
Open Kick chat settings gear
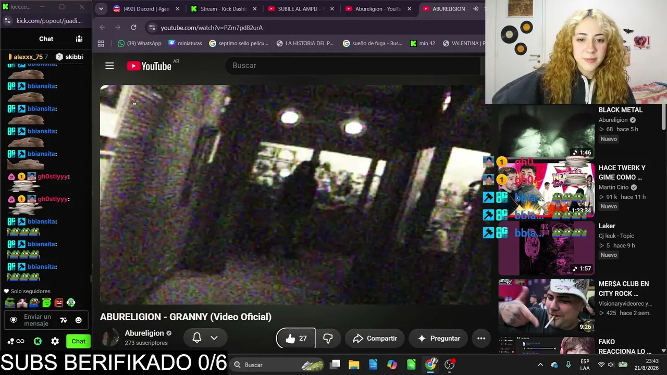click(55, 341)
